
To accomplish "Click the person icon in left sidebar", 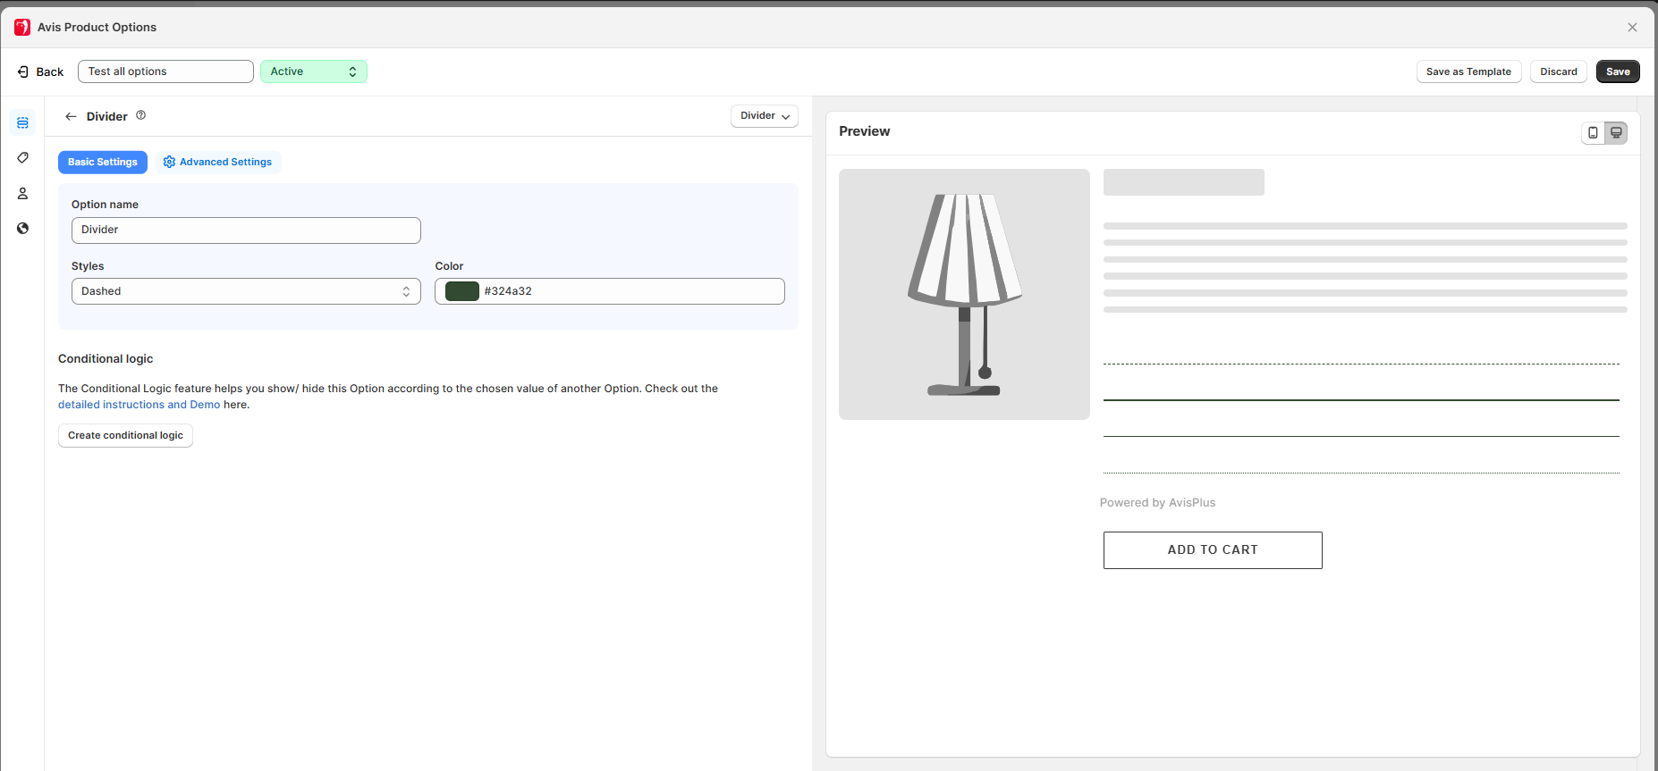I will [22, 193].
